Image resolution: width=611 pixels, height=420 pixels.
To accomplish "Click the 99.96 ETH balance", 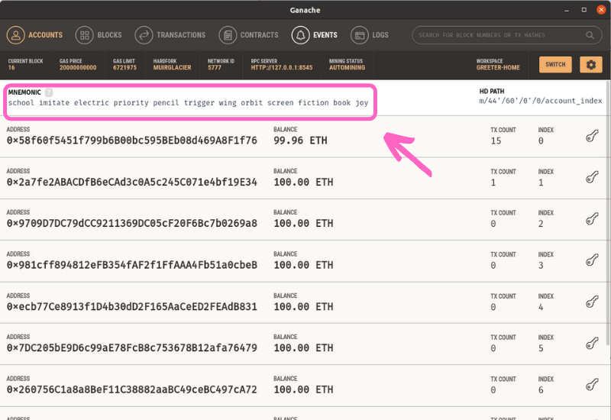I will pos(300,141).
